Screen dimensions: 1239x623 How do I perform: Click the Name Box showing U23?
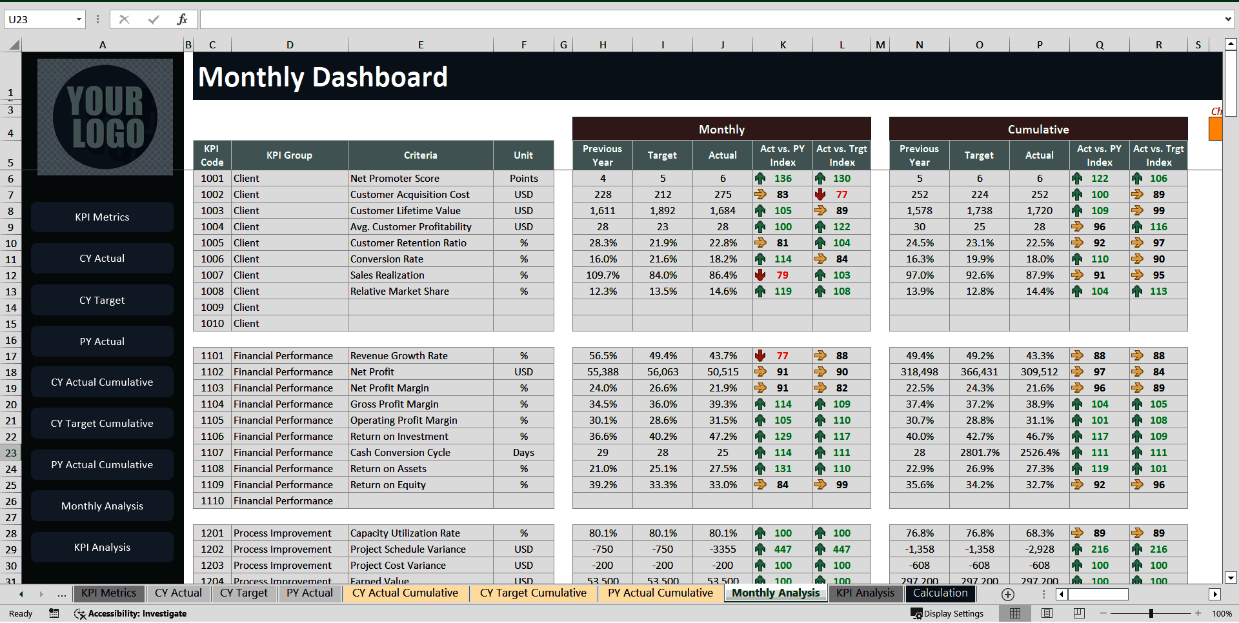click(x=39, y=19)
